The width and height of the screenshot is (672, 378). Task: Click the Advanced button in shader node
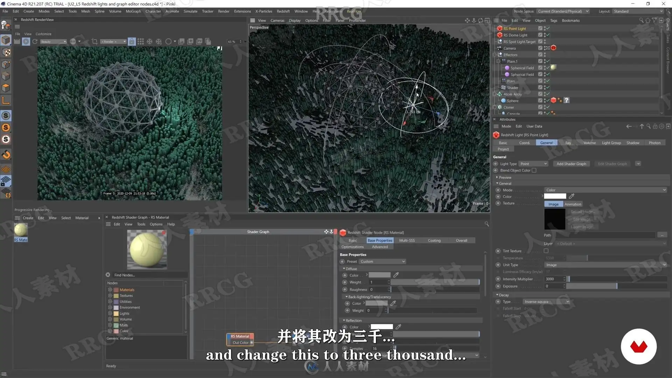click(x=380, y=247)
